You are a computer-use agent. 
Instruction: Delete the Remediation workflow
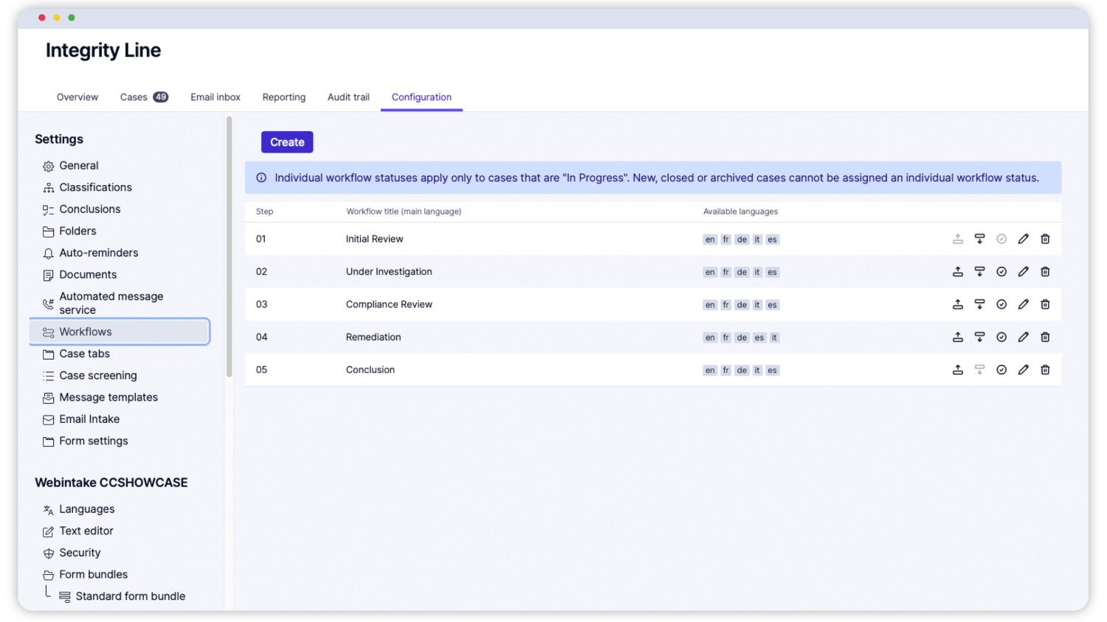(x=1045, y=337)
